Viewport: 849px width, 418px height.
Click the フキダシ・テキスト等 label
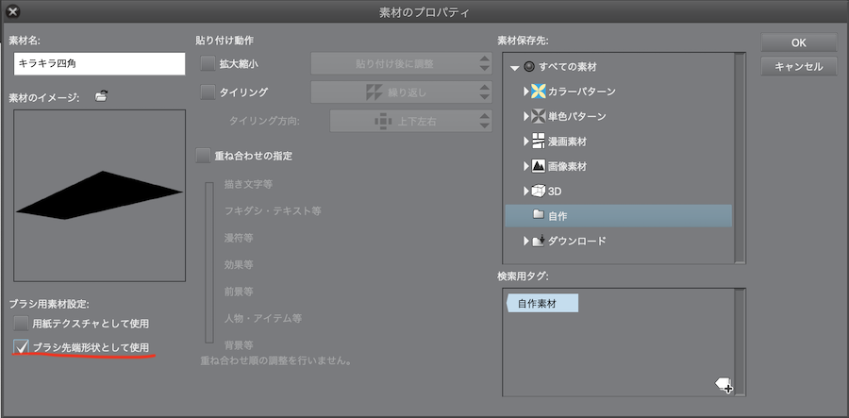pyautogui.click(x=273, y=210)
